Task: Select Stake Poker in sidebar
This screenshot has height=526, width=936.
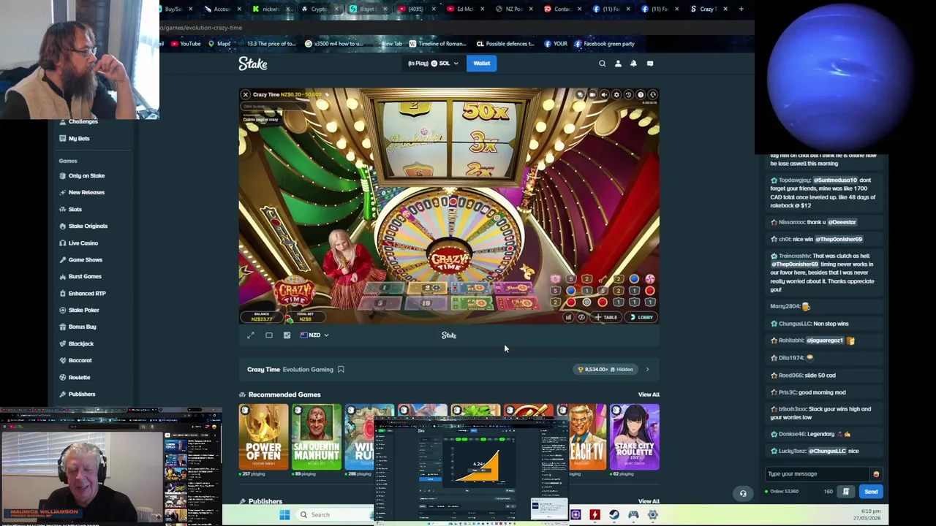Action: tap(83, 310)
